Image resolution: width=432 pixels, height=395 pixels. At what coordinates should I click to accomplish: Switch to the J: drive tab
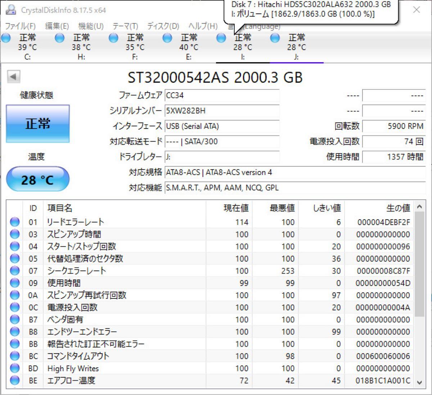click(296, 47)
